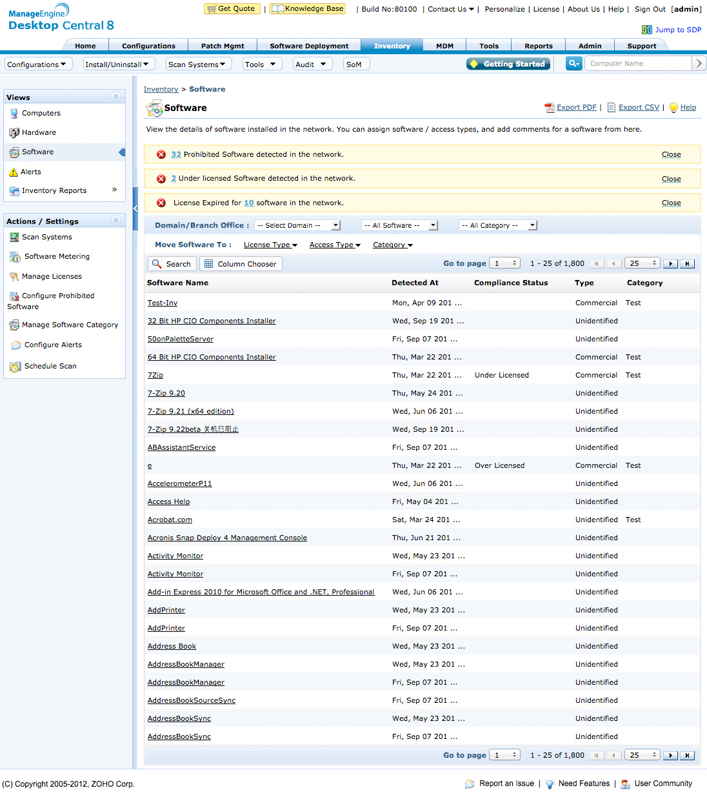This screenshot has height=799, width=707.
Task: Click the computer search magnifier button
Action: [x=573, y=63]
